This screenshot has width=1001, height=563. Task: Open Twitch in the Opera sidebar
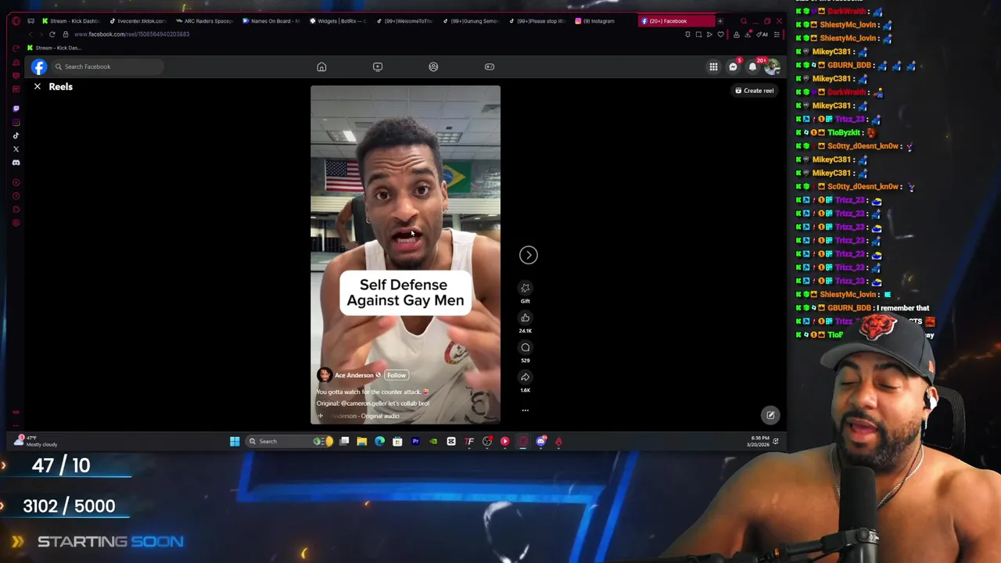point(16,109)
